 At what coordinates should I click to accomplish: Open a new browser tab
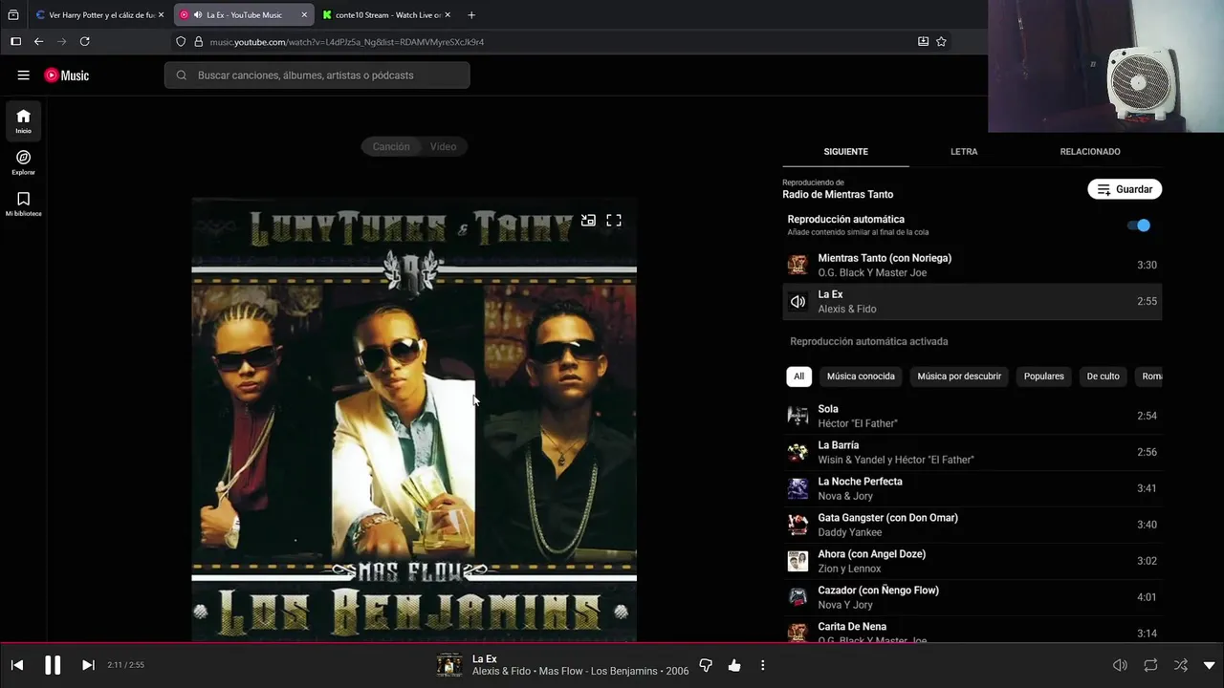click(471, 15)
